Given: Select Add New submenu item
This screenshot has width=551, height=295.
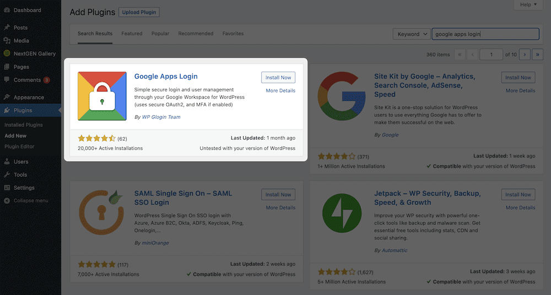Looking at the screenshot, I should pos(15,136).
